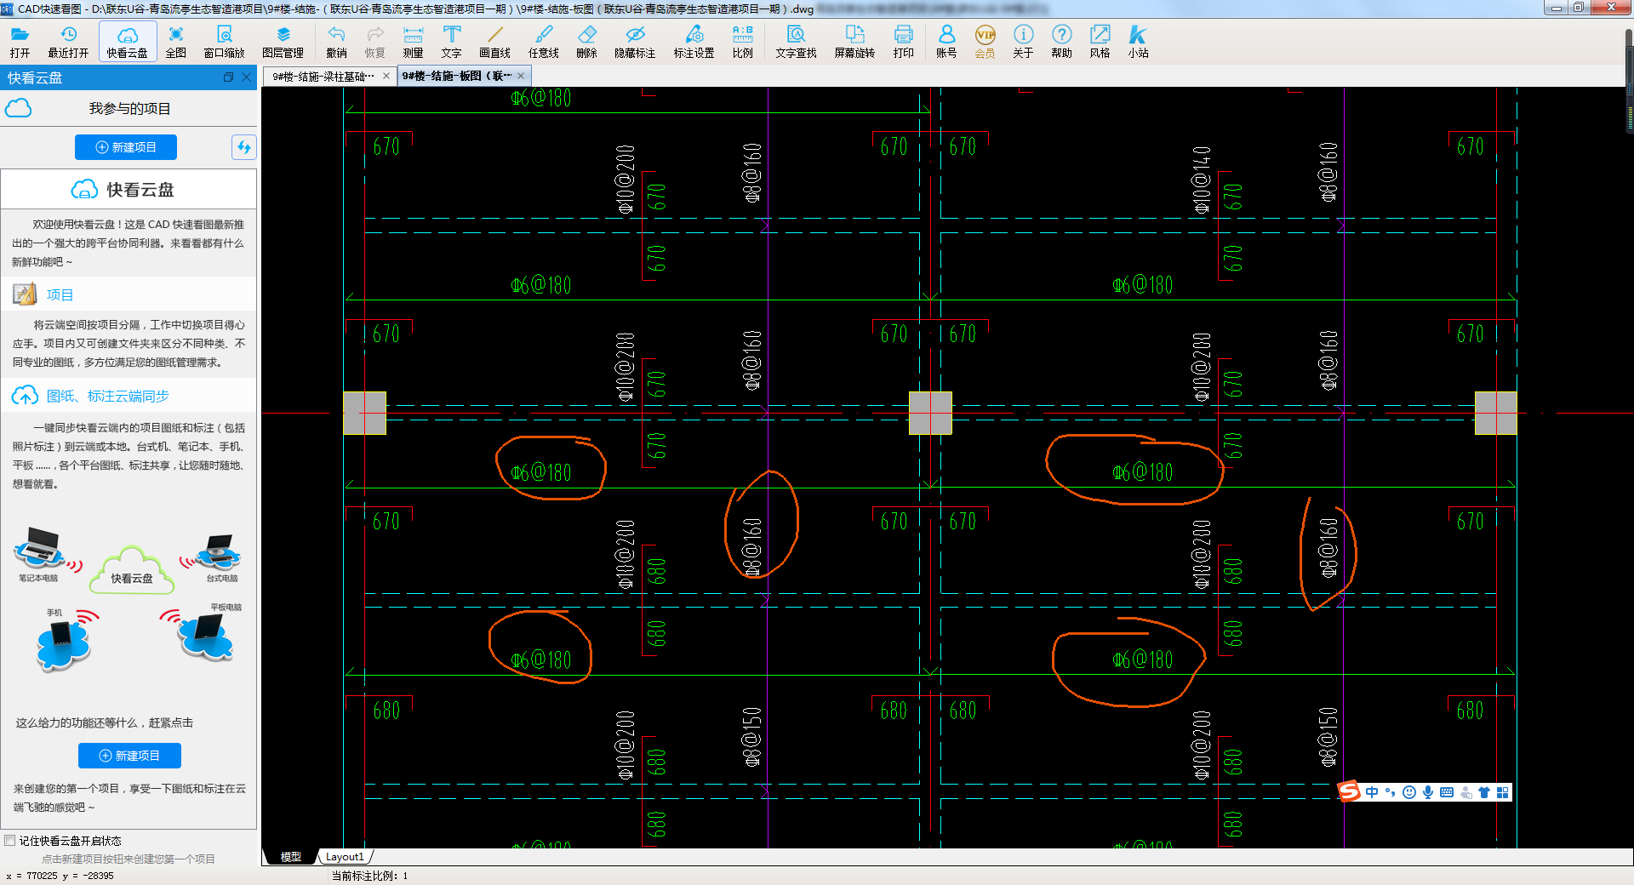This screenshot has height=885, width=1634.
Task: Click the left grey column square
Action: tap(364, 413)
